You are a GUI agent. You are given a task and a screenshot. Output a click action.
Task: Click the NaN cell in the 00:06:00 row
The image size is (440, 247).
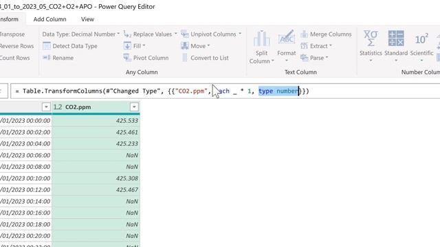point(96,155)
